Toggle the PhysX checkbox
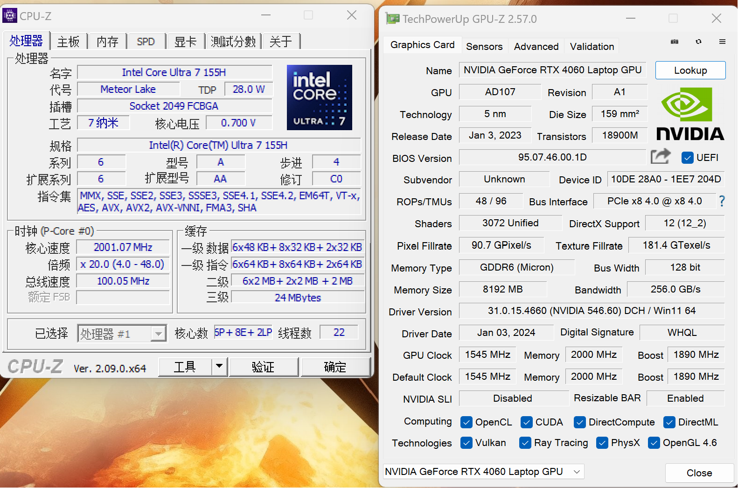The width and height of the screenshot is (738, 488). [602, 443]
